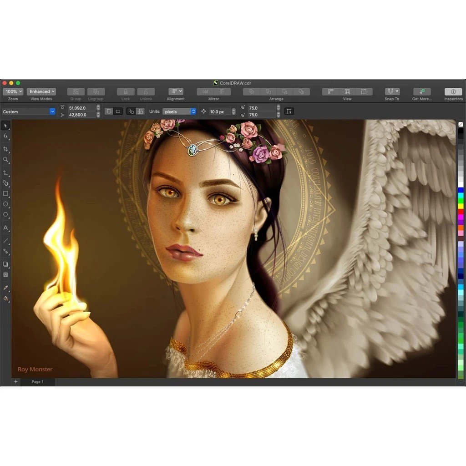This screenshot has height=466, width=466.
Task: Click the Unlock object button
Action: click(x=146, y=91)
